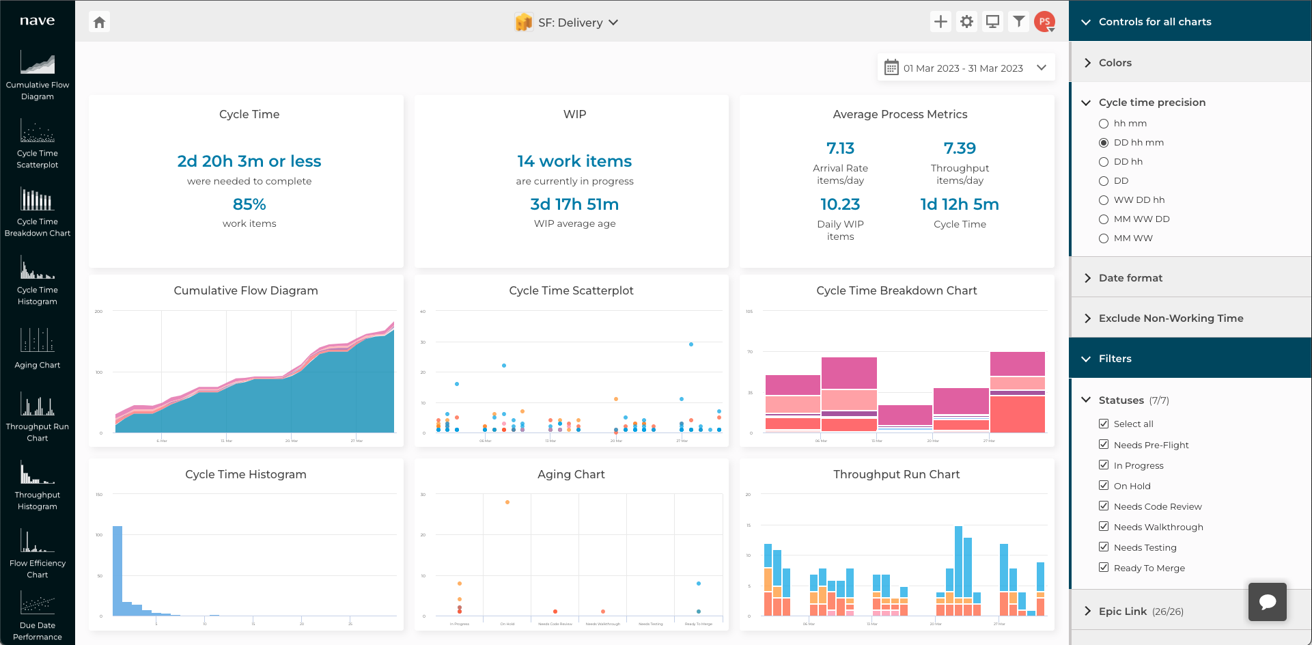Click the home icon button
The width and height of the screenshot is (1312, 645).
(100, 23)
